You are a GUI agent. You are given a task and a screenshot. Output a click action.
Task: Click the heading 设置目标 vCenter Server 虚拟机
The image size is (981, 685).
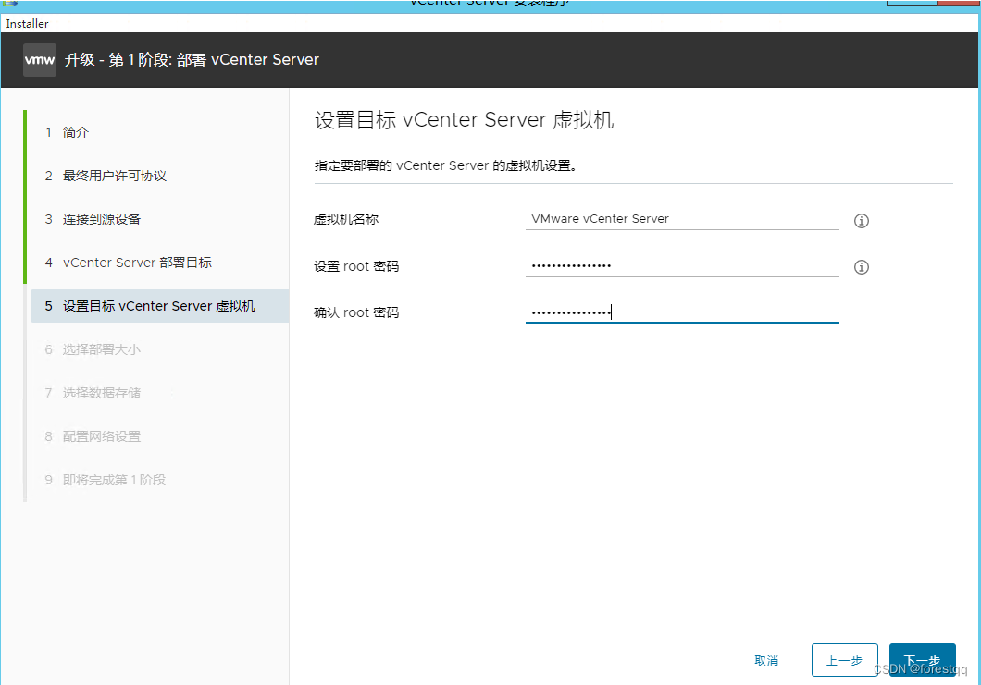(464, 119)
